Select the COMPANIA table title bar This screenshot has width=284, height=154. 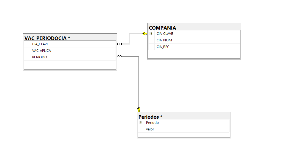coord(194,27)
